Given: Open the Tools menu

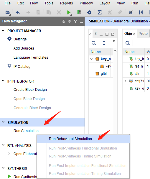Looking at the screenshot, I should (49, 3).
